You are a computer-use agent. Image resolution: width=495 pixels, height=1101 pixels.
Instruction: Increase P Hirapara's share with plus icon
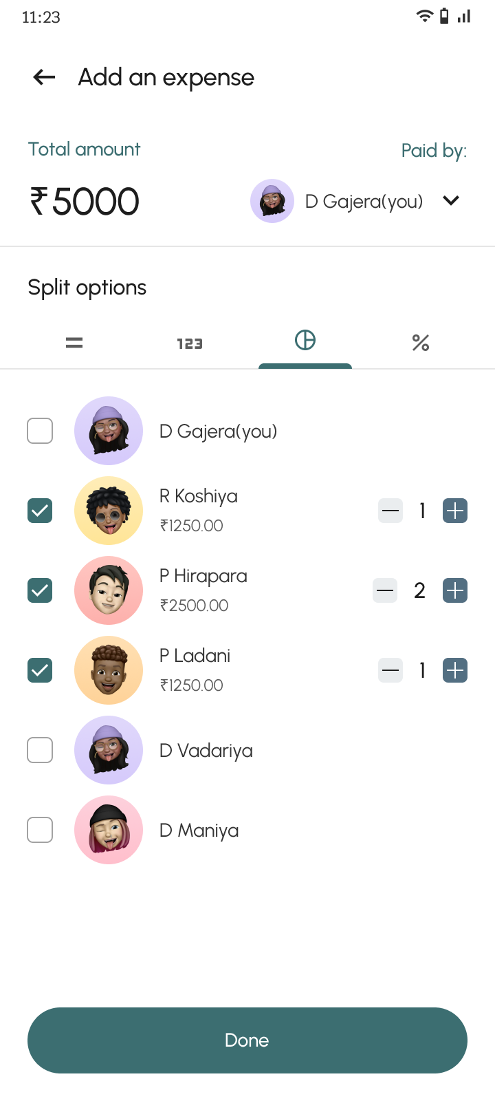click(x=455, y=590)
